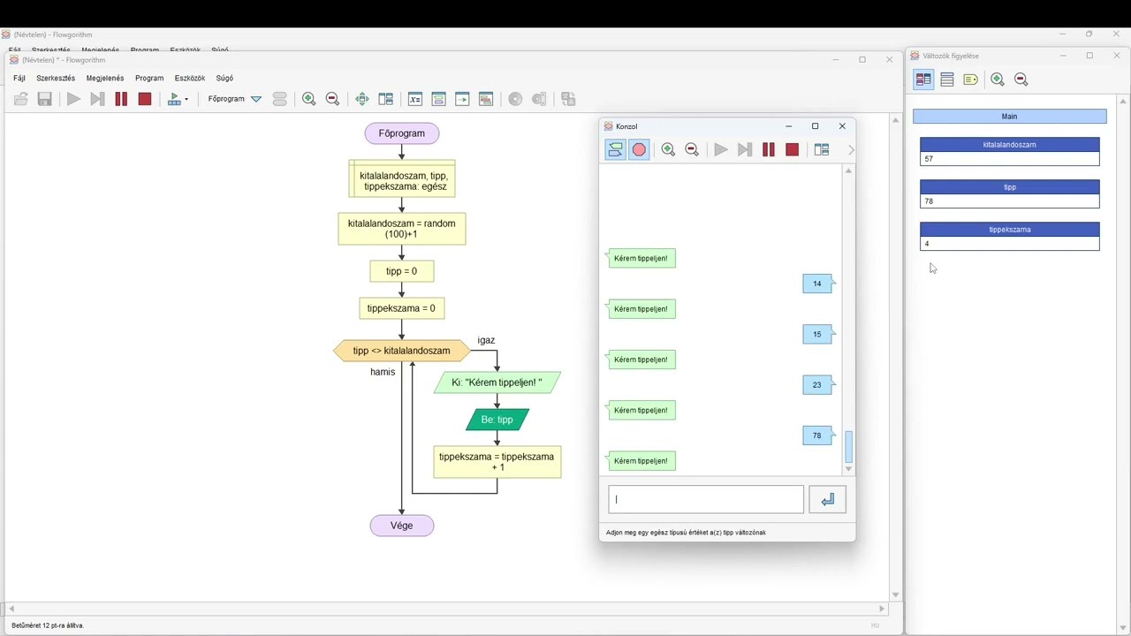
Task: Open the layout windows icon in main toolbar
Action: (386, 99)
